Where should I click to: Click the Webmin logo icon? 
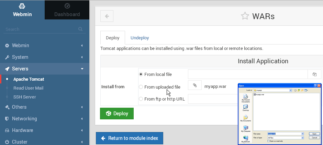pos(22,6)
